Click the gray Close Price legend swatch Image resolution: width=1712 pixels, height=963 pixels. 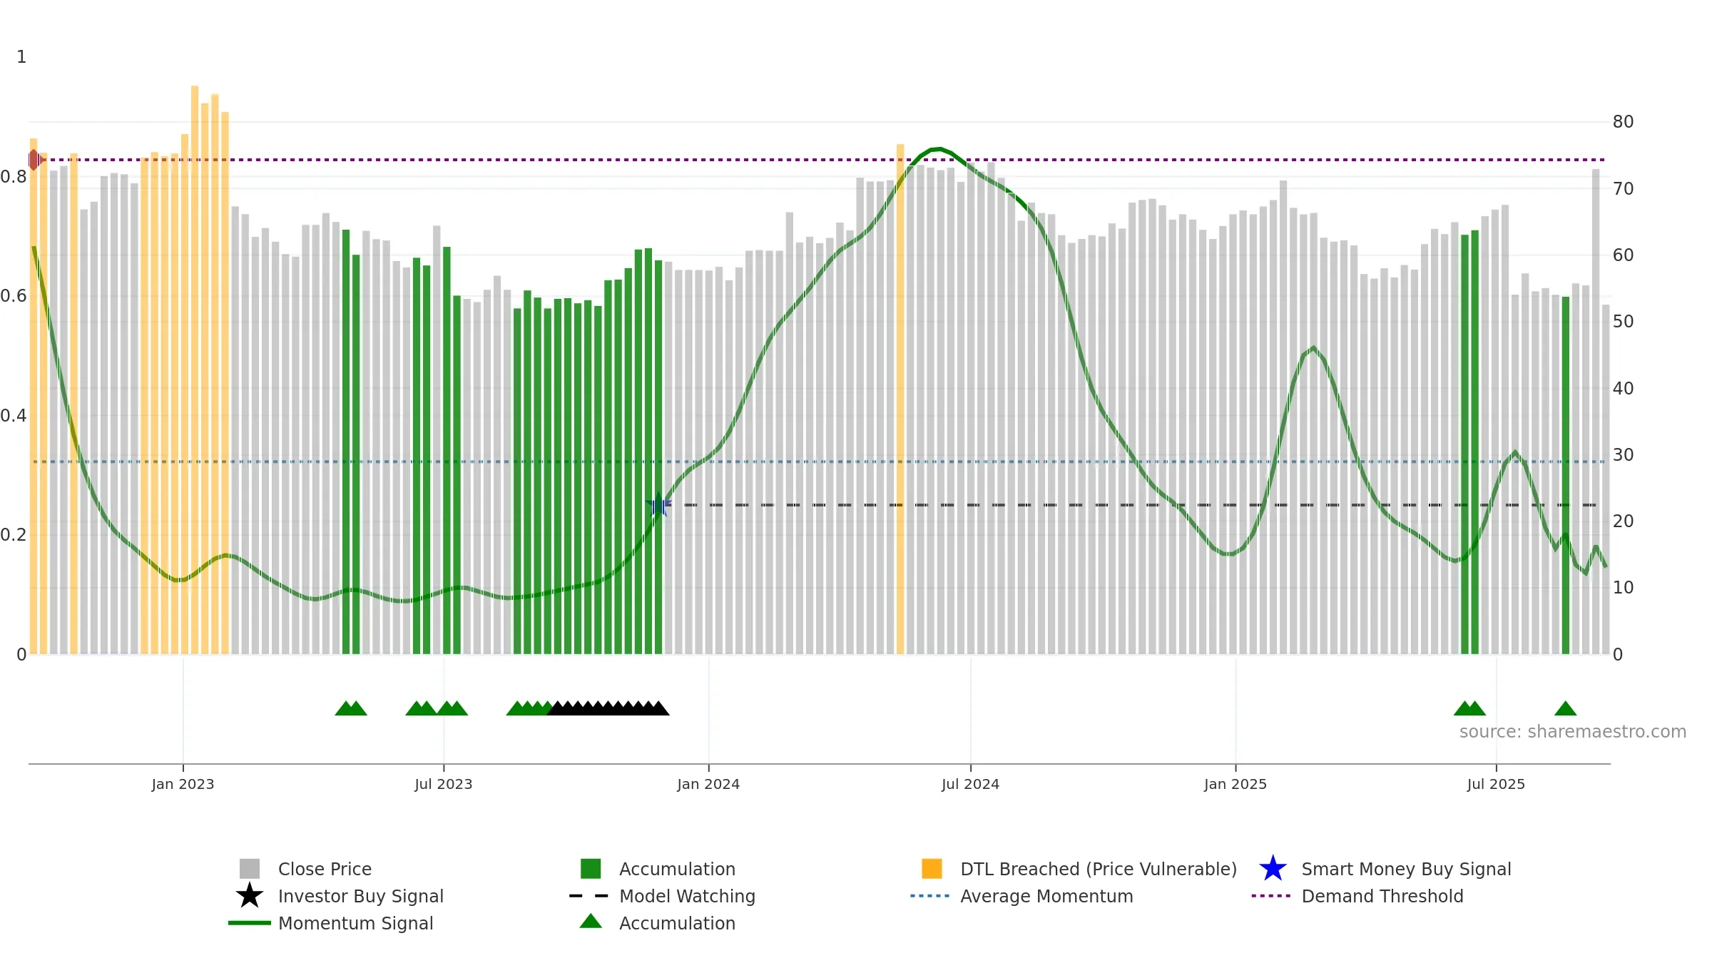coord(250,869)
